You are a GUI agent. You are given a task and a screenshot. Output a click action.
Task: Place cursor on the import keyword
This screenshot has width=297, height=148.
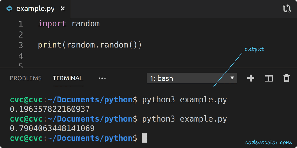(x=52, y=24)
